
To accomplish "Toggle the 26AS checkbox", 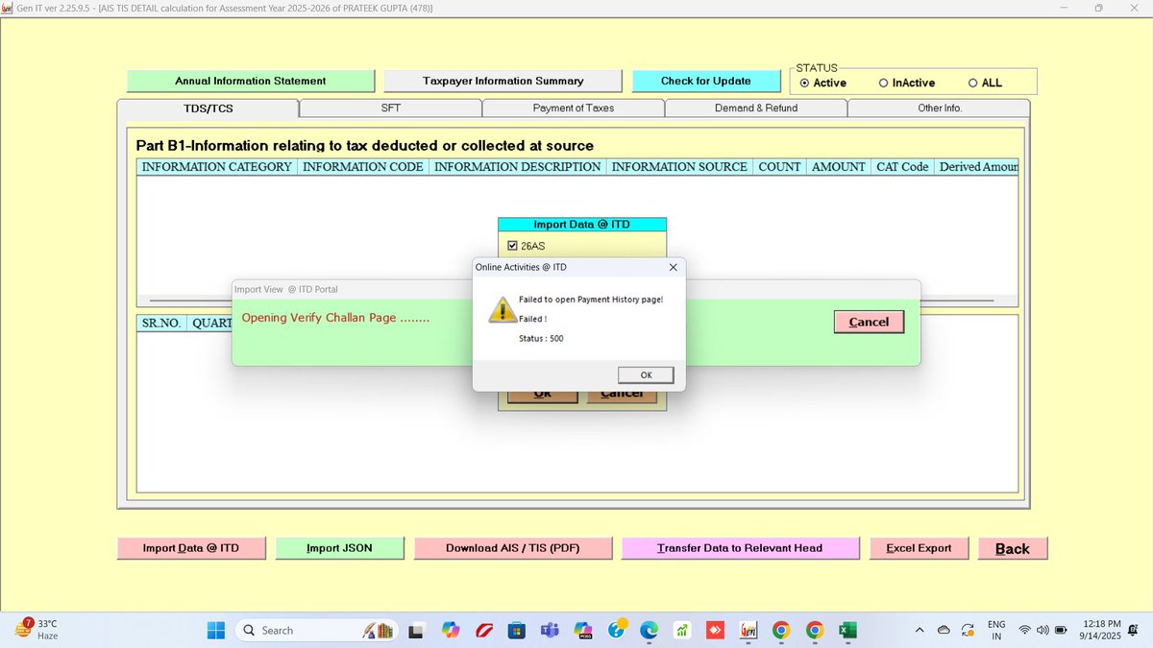I will (512, 246).
